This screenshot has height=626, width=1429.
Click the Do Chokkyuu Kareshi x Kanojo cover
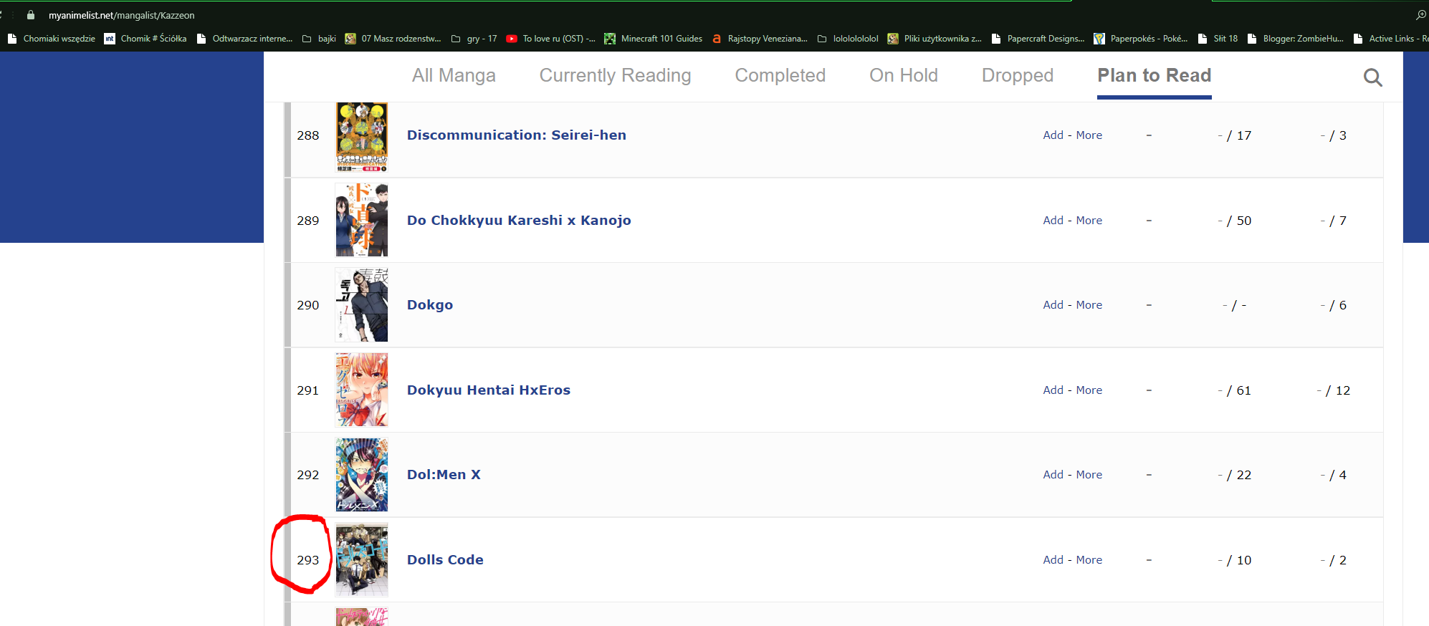pos(362,220)
